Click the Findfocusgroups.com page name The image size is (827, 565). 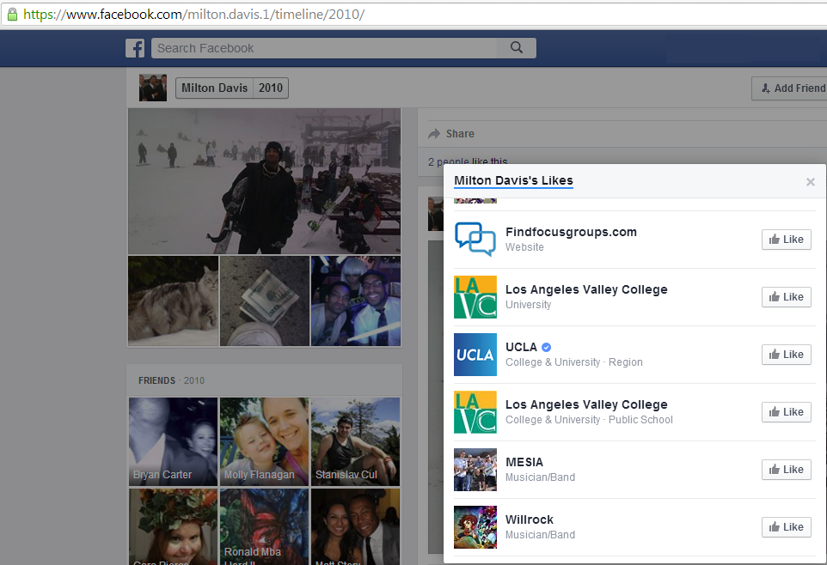(571, 232)
